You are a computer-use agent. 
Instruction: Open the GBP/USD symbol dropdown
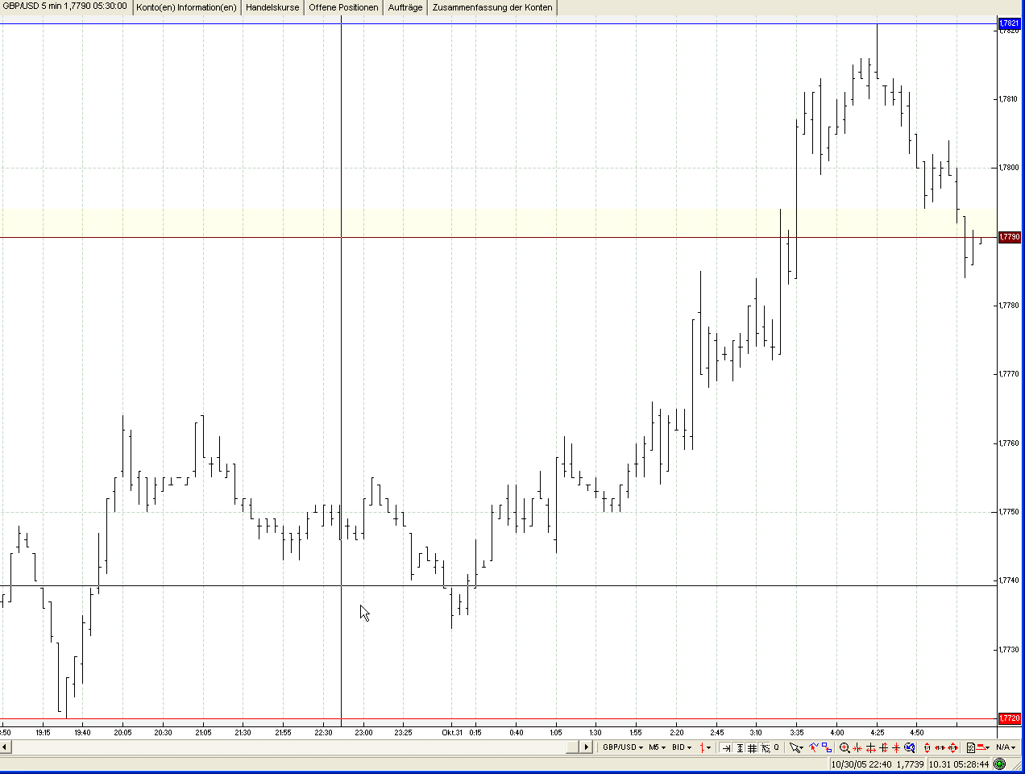pyautogui.click(x=623, y=747)
